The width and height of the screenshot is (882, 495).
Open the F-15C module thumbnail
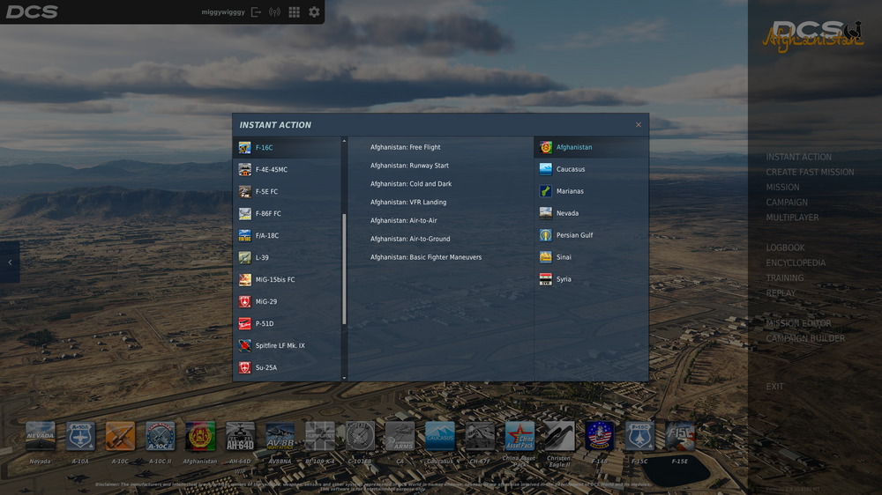tap(639, 436)
